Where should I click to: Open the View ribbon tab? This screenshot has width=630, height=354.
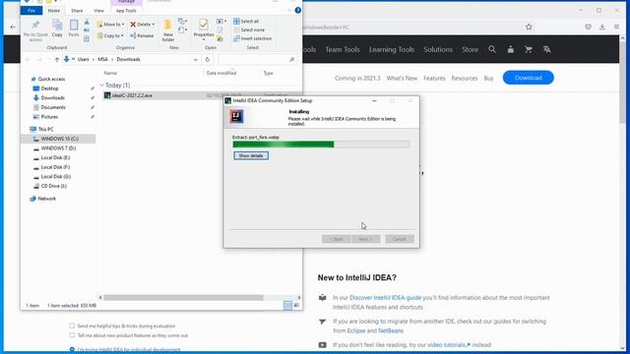click(98, 11)
